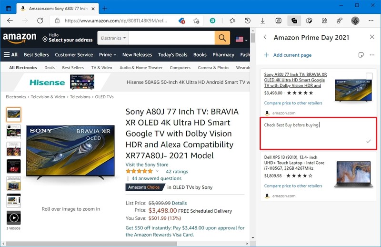Open a new browser tab
The height and width of the screenshot is (247, 381).
click(105, 9)
